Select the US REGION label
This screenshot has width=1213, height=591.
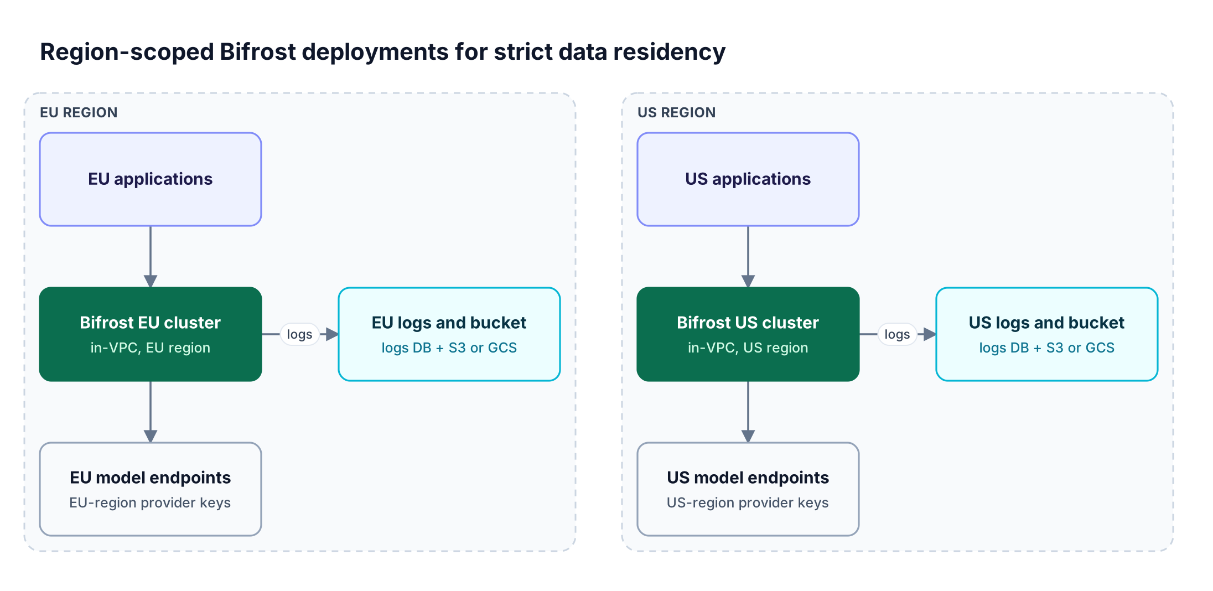click(676, 112)
